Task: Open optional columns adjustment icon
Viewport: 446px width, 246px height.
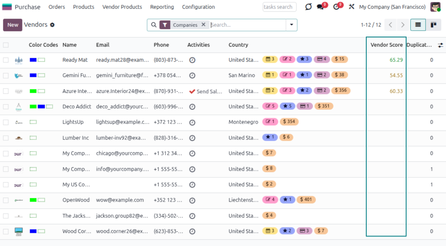Action: pos(440,45)
